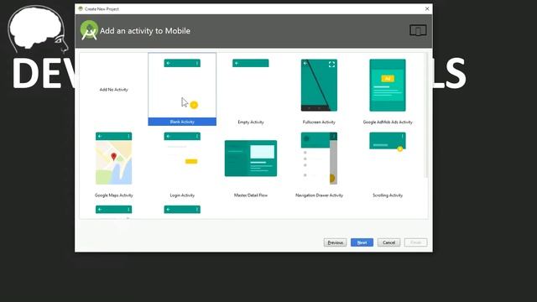Click the Login Activity label

coord(182,195)
